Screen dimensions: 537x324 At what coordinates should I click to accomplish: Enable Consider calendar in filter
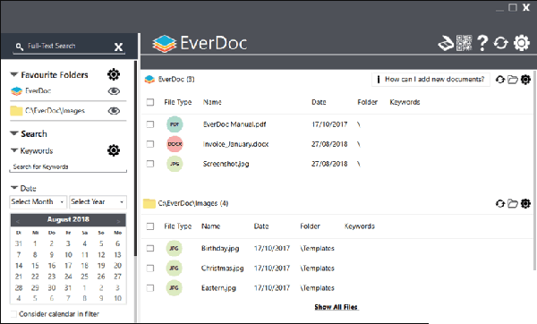[x=13, y=314]
